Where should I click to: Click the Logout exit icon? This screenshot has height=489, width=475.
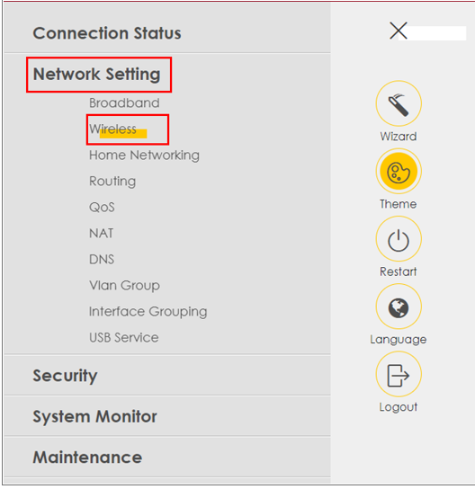pos(399,374)
